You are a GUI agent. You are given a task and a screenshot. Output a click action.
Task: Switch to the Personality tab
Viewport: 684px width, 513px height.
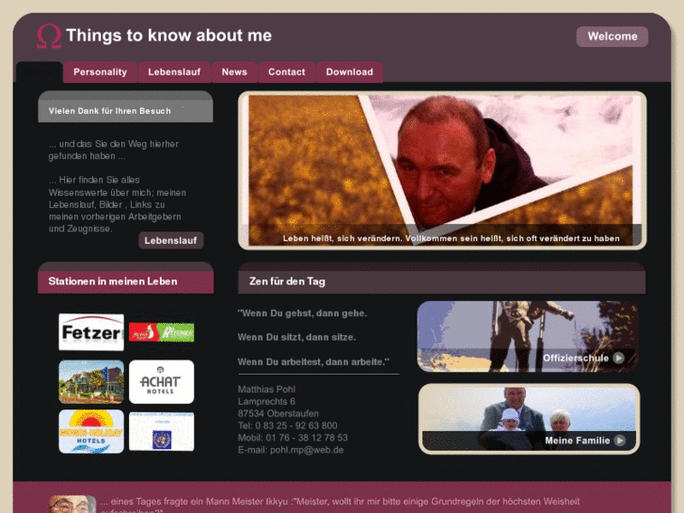(x=101, y=72)
